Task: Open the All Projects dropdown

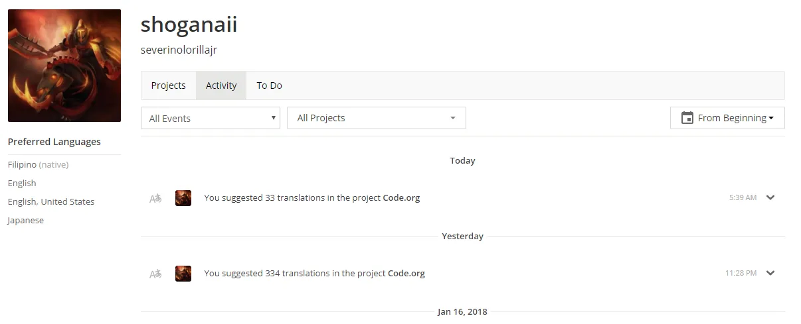Action: (x=377, y=118)
